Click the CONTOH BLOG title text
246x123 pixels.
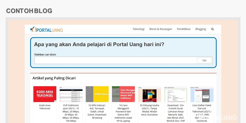point(29,11)
